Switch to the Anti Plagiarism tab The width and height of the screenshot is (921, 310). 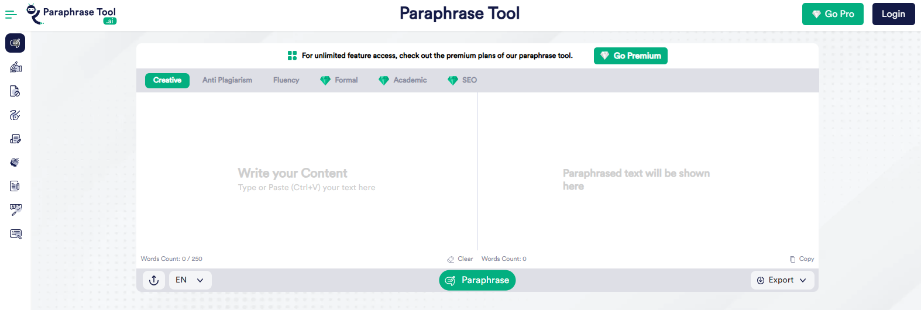[x=227, y=80]
